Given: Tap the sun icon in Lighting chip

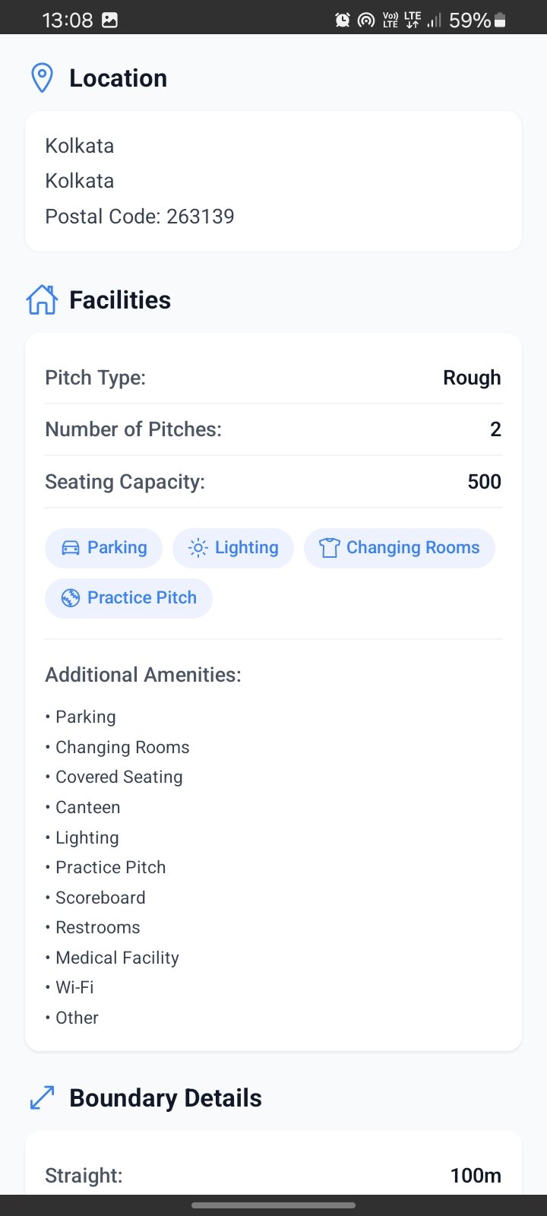Looking at the screenshot, I should tap(198, 548).
